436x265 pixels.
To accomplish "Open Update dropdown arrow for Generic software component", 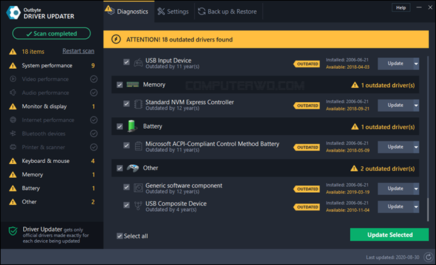I will click(x=416, y=189).
